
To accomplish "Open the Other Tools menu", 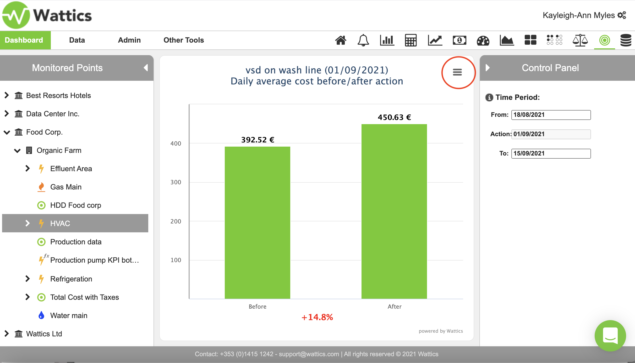I will click(x=183, y=40).
